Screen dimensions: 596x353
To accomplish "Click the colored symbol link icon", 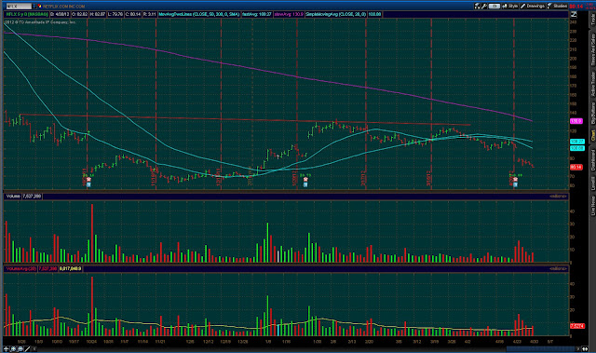I will tap(40, 7).
